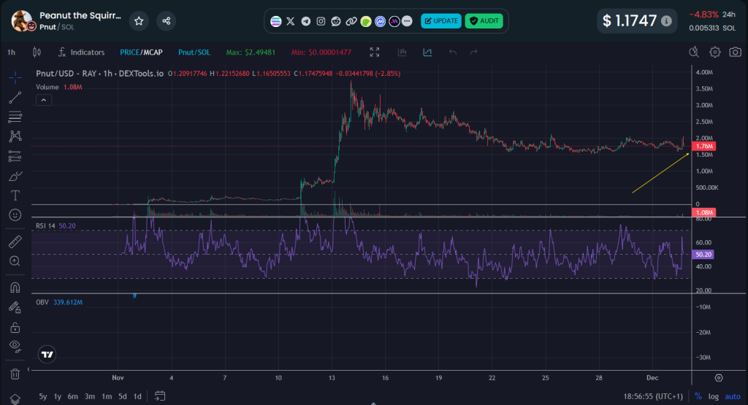
Task: Open the candlestick chart style menu
Action: (x=37, y=53)
